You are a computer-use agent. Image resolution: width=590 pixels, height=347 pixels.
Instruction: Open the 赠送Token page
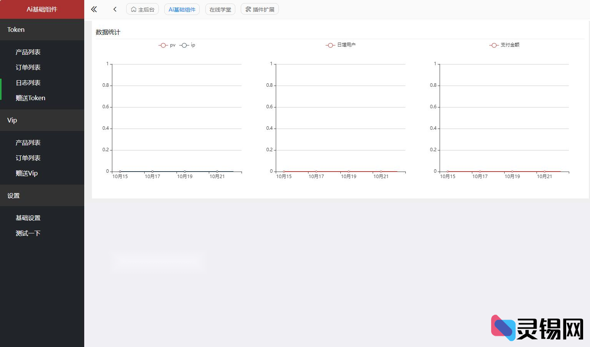point(30,98)
